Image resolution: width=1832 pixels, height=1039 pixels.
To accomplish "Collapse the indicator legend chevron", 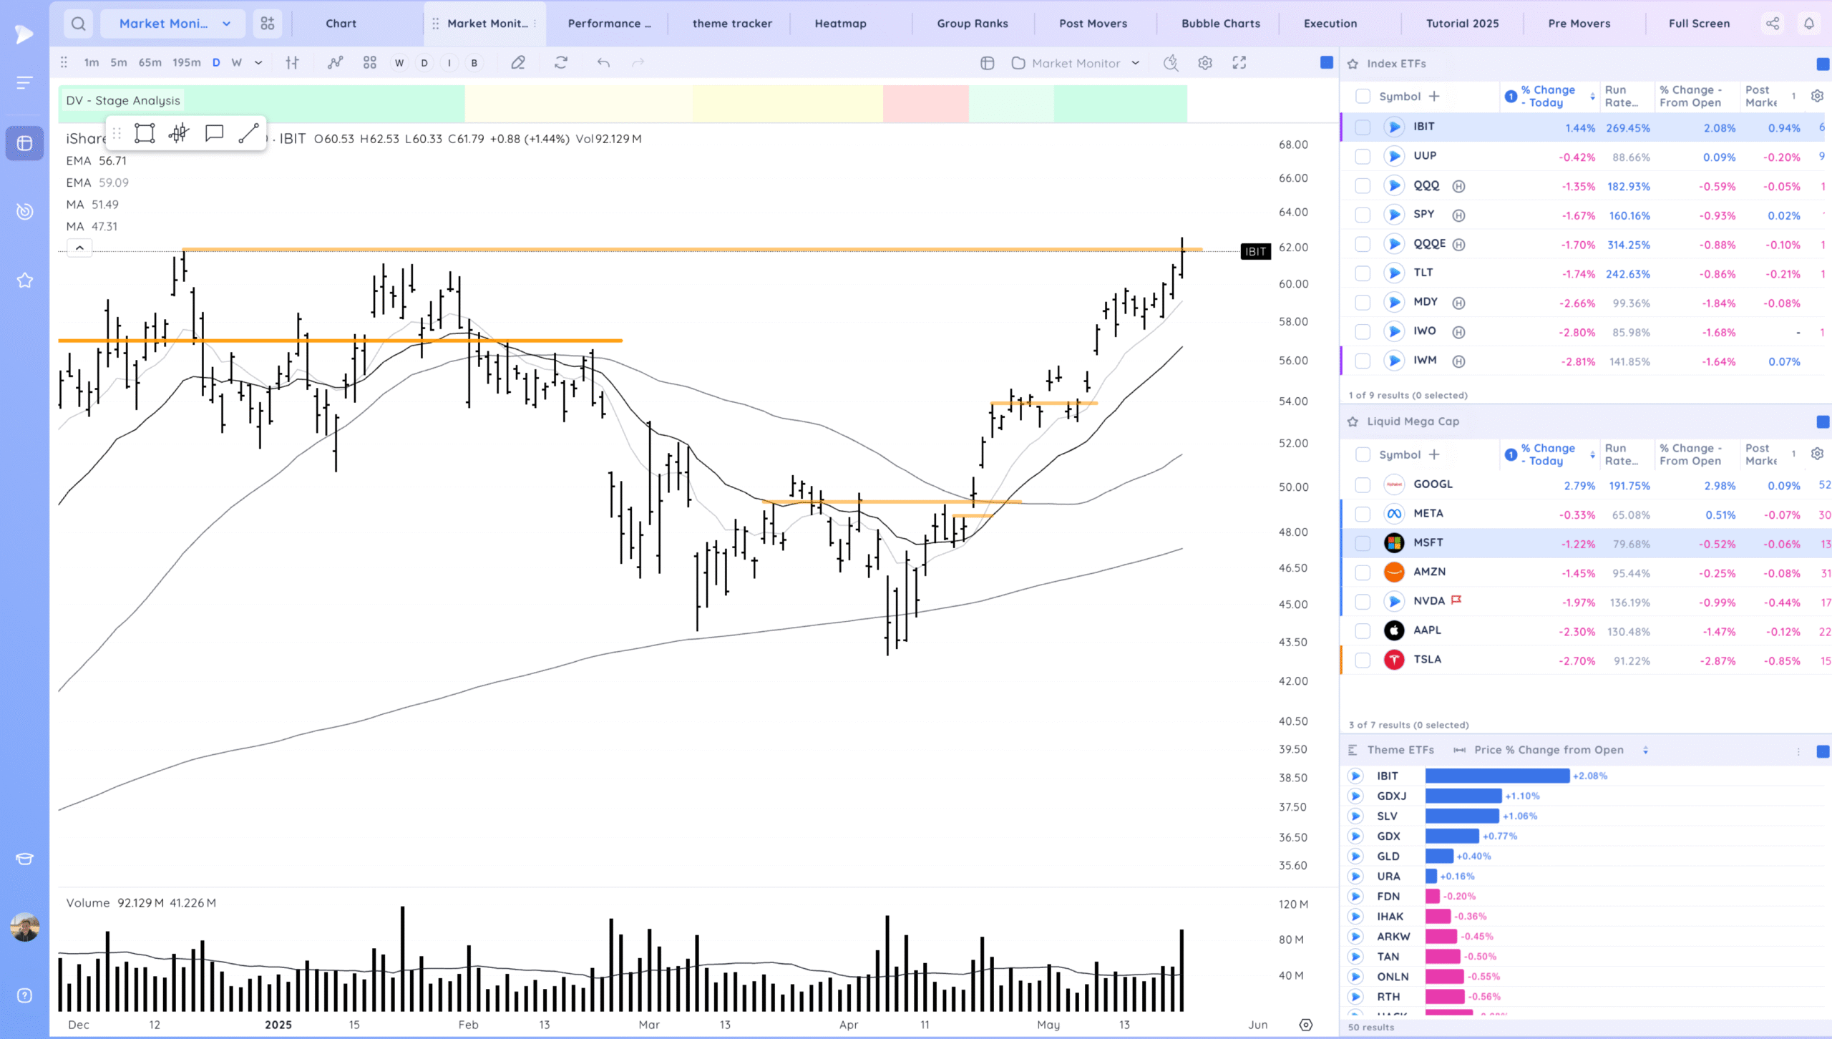I will (x=79, y=248).
